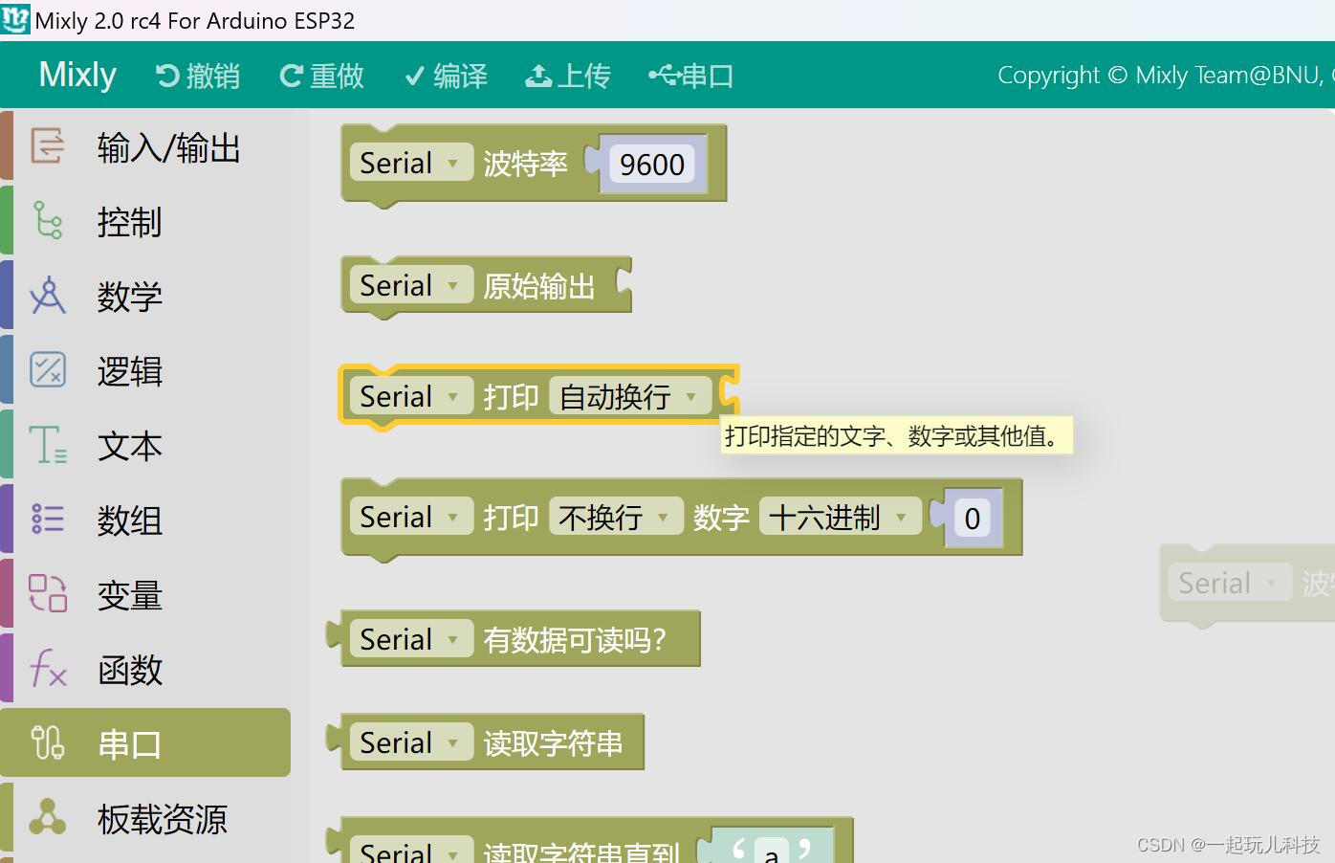Open the 函数 block category

[x=145, y=669]
